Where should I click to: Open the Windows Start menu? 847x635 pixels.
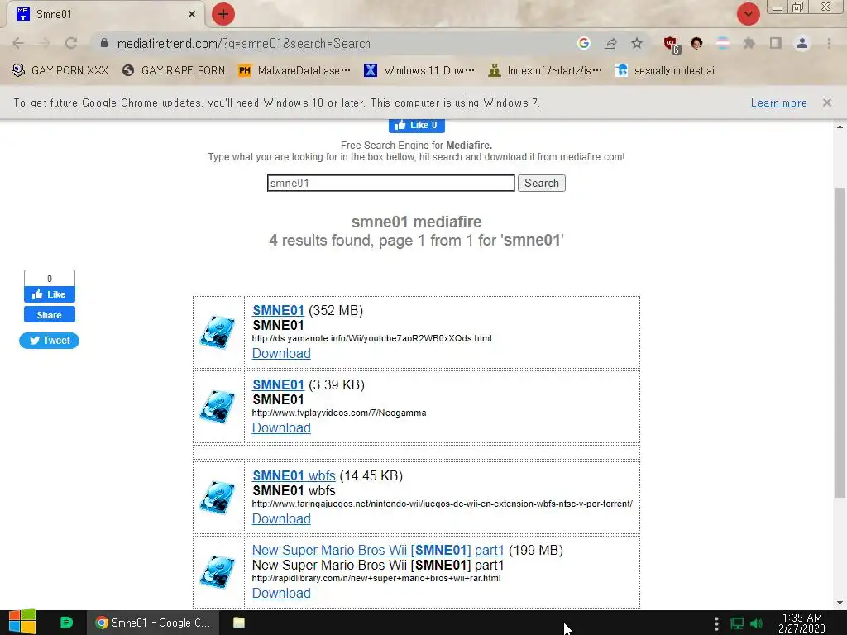pyautogui.click(x=22, y=622)
